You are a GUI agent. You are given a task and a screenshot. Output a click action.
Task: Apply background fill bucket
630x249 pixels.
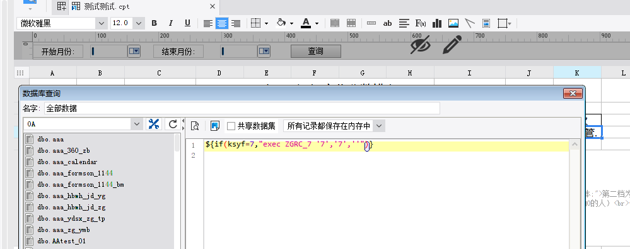pyautogui.click(x=282, y=23)
